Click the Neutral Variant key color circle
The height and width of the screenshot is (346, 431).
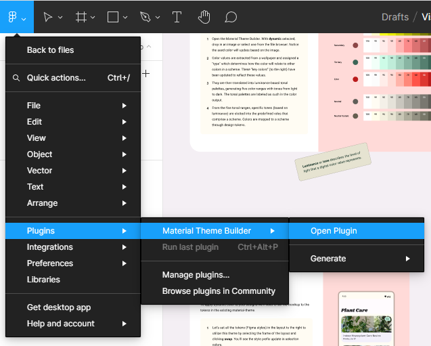355,116
